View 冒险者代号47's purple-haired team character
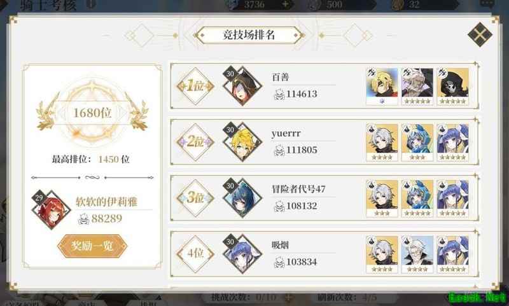 tap(452, 198)
